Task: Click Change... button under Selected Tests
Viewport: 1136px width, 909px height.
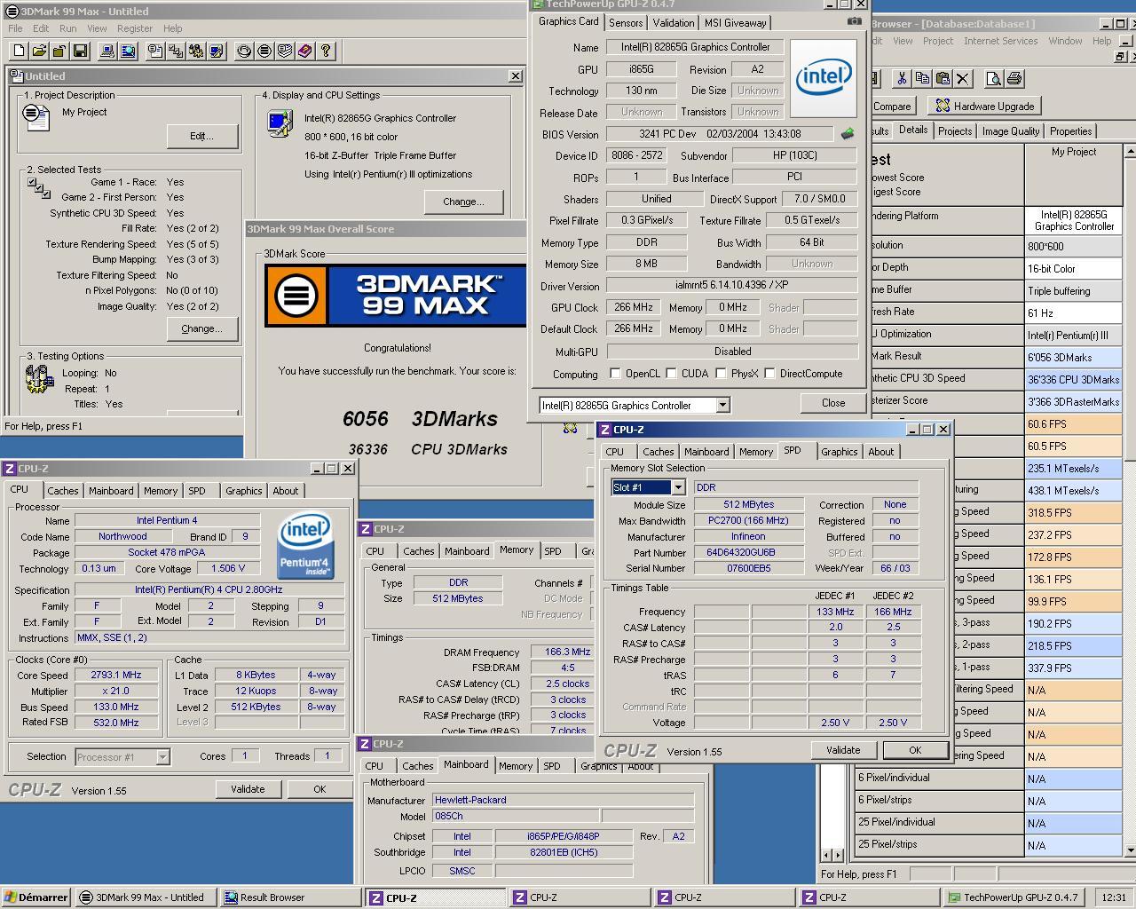Action: click(201, 328)
